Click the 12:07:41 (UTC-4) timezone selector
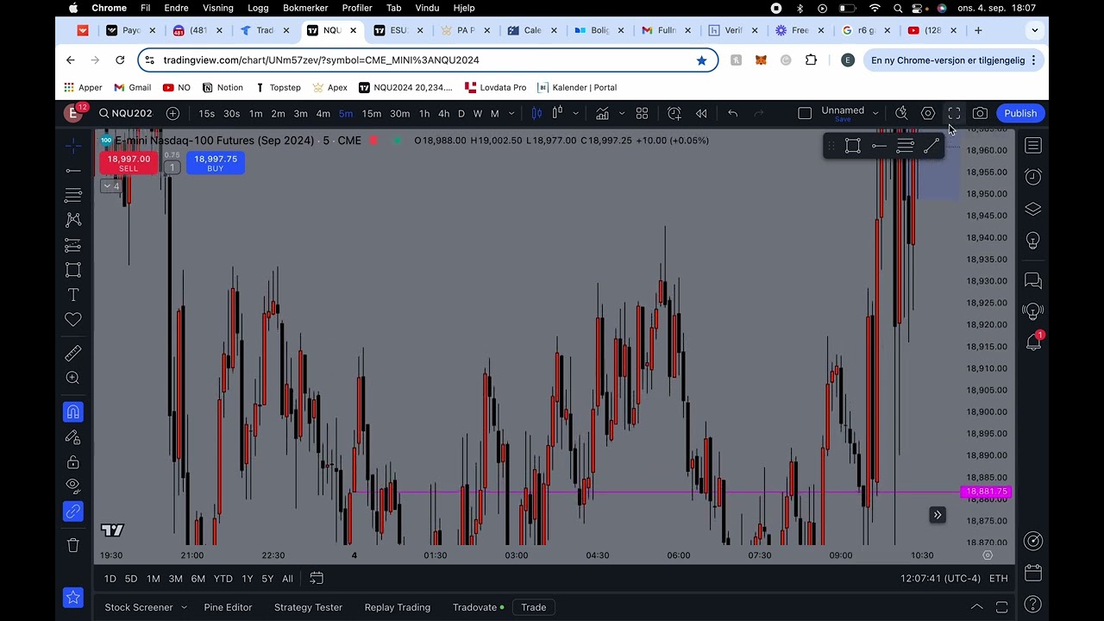The image size is (1104, 621). [940, 579]
